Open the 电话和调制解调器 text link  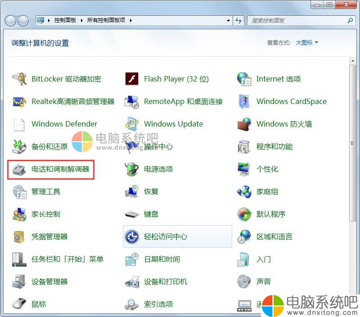coord(60,169)
